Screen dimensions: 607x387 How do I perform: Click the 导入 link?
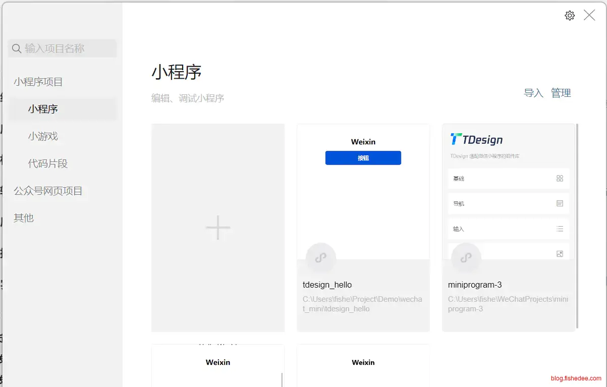(x=533, y=93)
